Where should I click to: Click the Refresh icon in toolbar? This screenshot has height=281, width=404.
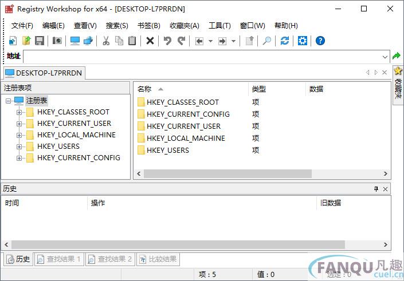pos(285,41)
